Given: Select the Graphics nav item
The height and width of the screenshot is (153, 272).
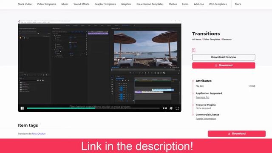Looking at the screenshot, I should point(126,4).
